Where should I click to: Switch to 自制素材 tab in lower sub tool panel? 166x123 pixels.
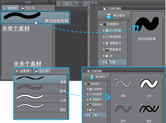(x=23, y=71)
